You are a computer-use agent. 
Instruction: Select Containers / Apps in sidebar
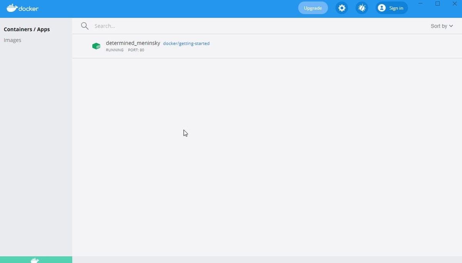click(27, 29)
